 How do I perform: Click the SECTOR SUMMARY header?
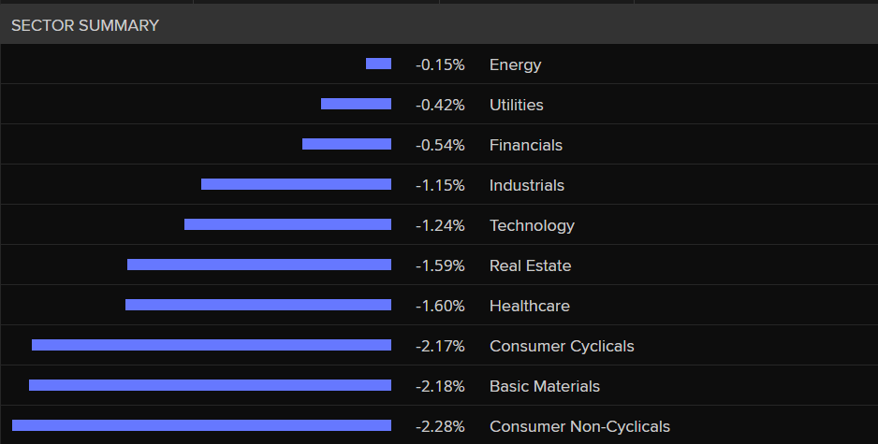point(85,25)
